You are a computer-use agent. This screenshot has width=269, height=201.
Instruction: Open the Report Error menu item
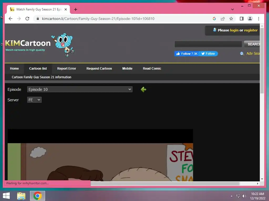click(66, 69)
